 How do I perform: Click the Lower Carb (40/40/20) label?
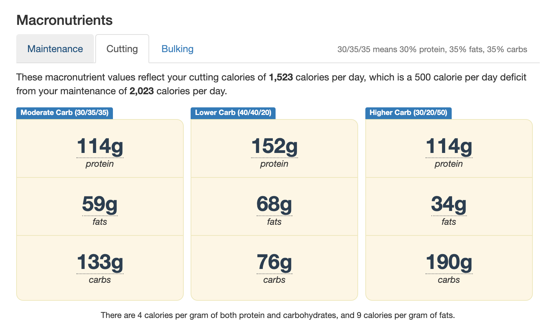(x=233, y=113)
